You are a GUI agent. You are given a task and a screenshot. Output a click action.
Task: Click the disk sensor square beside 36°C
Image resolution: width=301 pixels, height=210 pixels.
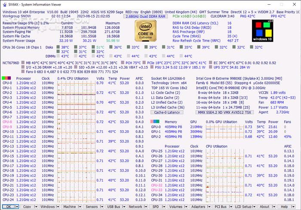111,47
